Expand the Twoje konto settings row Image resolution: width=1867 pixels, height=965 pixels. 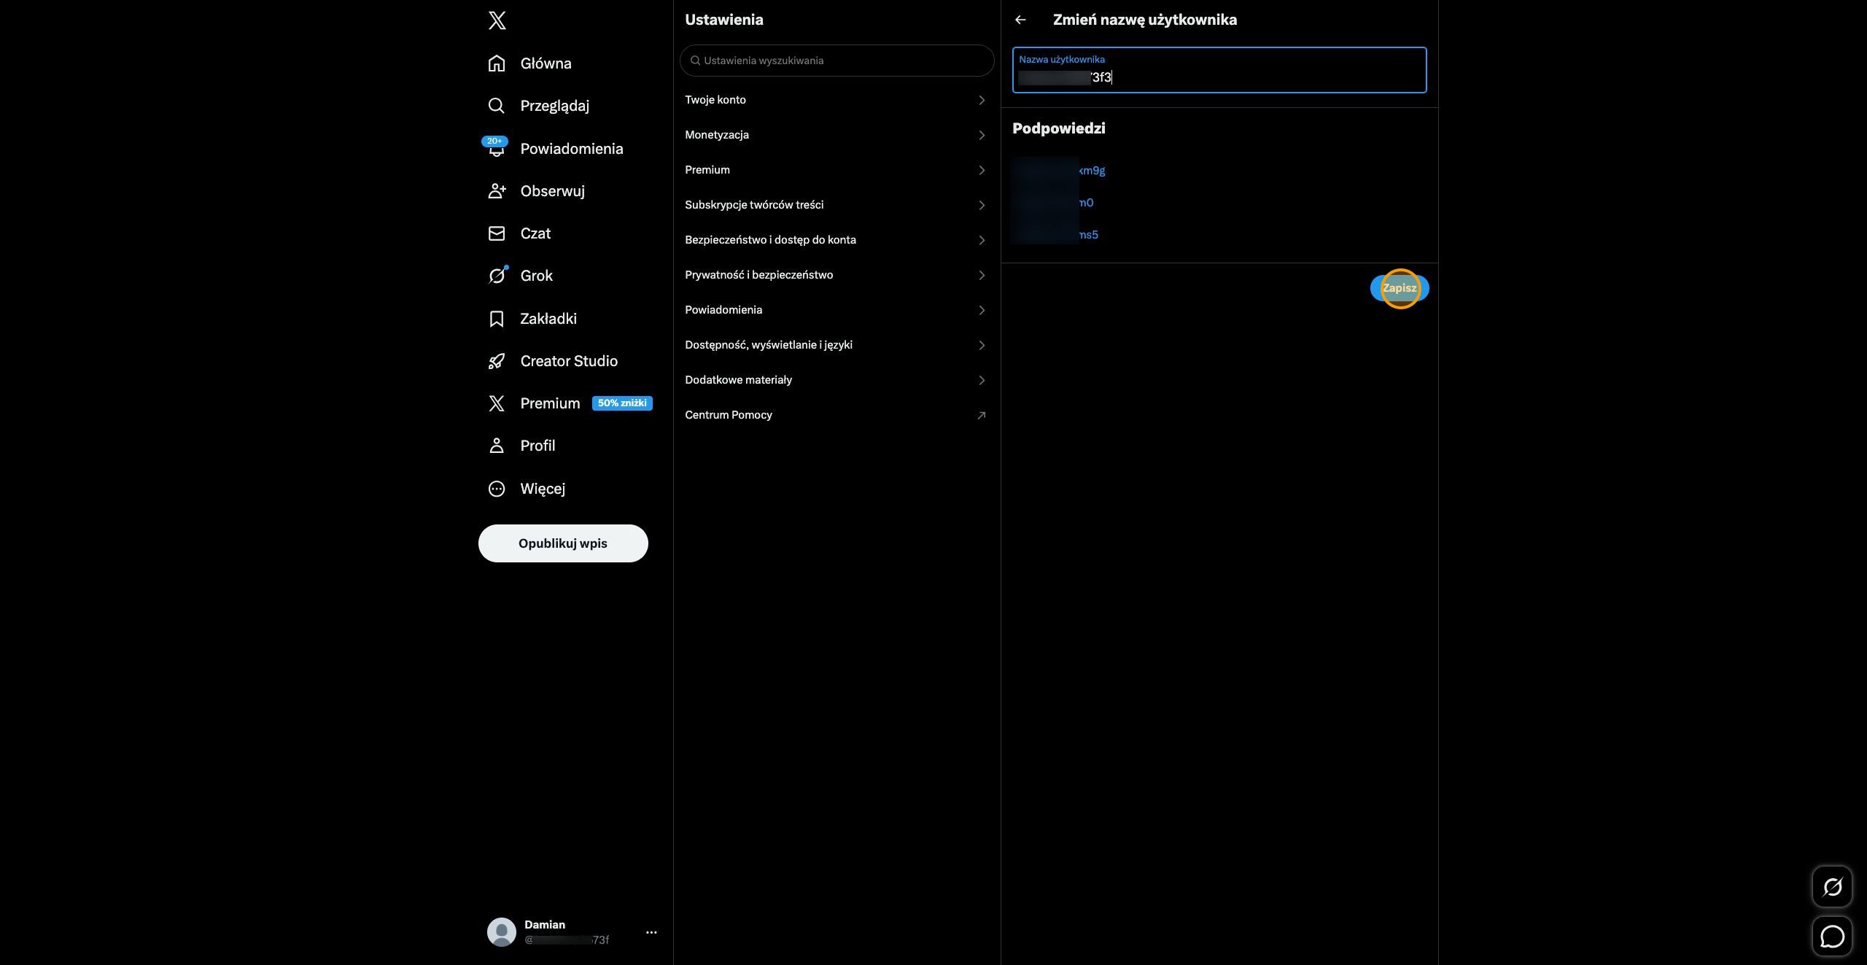tap(837, 100)
